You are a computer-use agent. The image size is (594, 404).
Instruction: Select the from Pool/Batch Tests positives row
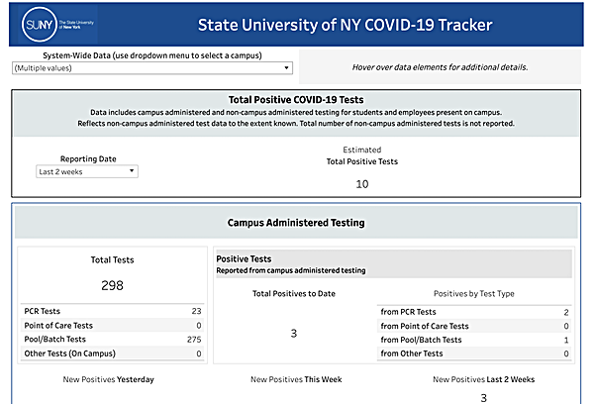click(x=474, y=340)
